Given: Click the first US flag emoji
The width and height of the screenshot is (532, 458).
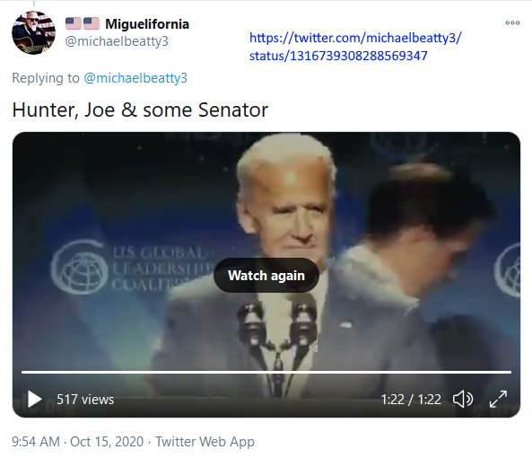Looking at the screenshot, I should pyautogui.click(x=74, y=23).
